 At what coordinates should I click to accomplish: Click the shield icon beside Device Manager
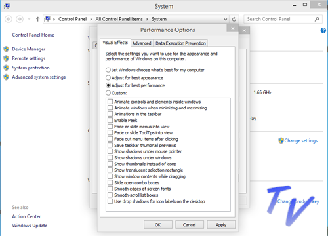click(x=7, y=49)
